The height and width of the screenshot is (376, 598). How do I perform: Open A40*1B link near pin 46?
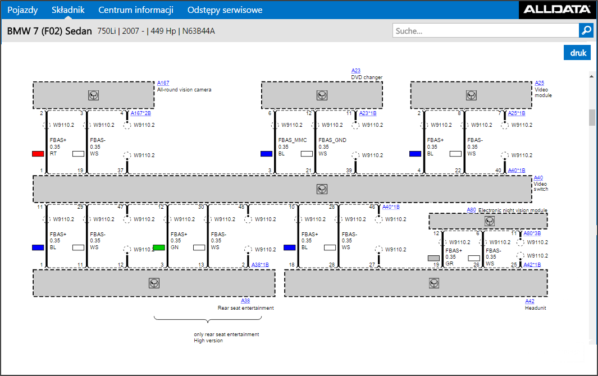pyautogui.click(x=391, y=207)
